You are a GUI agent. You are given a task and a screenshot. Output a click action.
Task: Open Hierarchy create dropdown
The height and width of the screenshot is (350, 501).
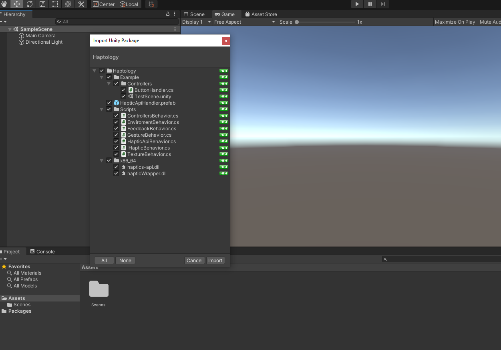(4, 22)
